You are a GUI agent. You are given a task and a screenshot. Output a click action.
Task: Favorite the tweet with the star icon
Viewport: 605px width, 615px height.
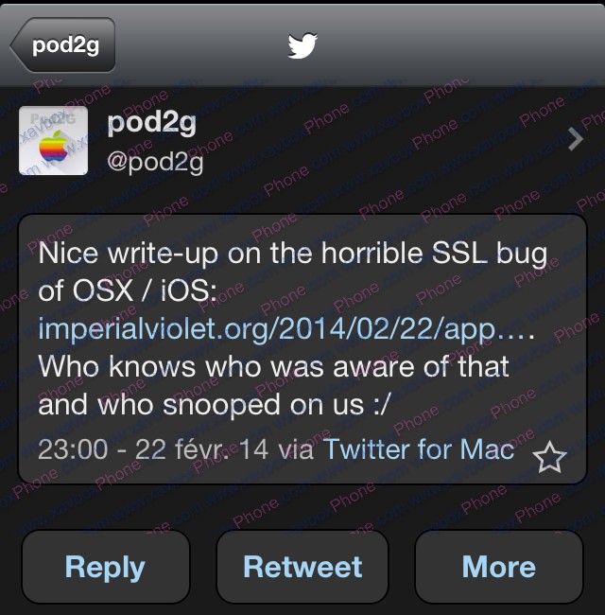click(549, 457)
